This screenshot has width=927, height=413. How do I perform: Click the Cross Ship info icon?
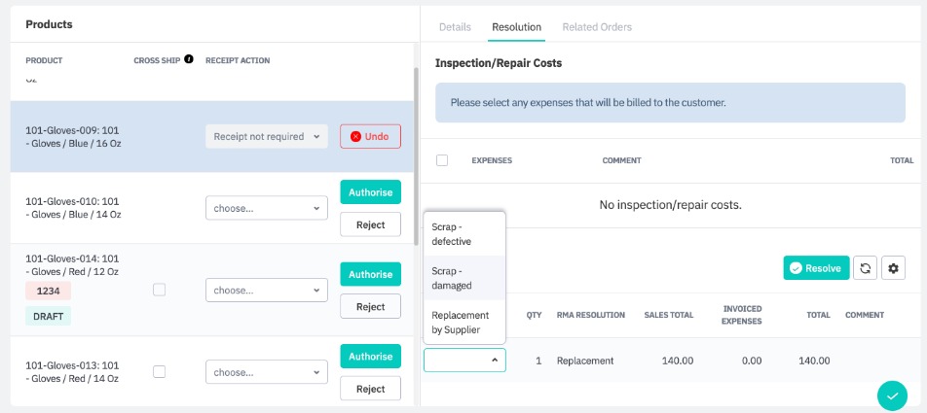pyautogui.click(x=189, y=59)
